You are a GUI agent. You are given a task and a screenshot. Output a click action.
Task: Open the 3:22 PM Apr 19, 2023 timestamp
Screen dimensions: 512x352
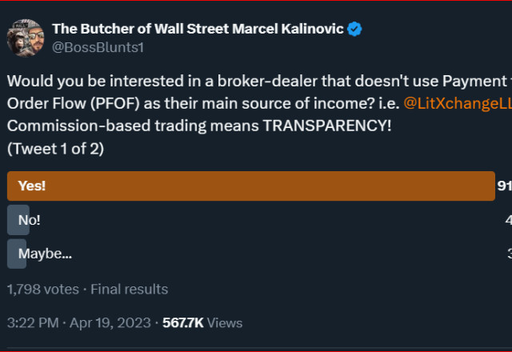tap(79, 323)
